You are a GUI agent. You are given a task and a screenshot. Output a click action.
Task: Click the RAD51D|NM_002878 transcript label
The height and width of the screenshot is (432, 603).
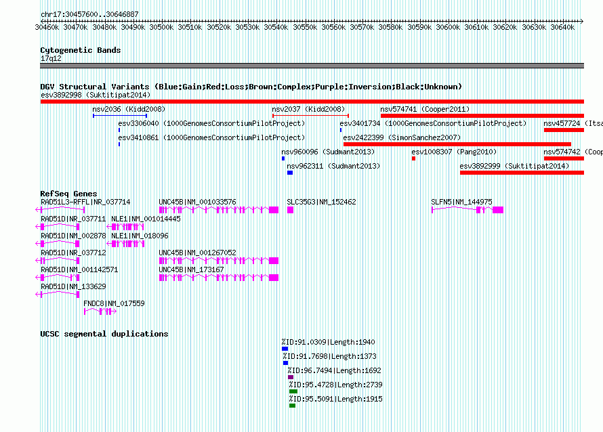point(73,236)
